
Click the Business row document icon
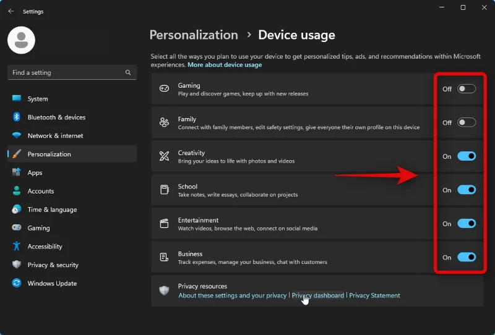pos(164,257)
